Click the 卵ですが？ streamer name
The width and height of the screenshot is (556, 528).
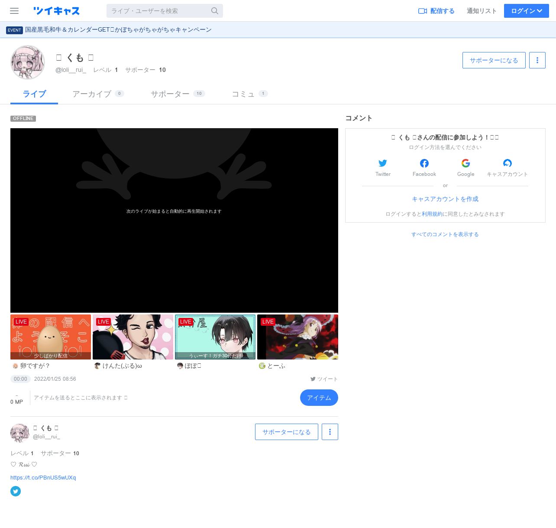35,366
